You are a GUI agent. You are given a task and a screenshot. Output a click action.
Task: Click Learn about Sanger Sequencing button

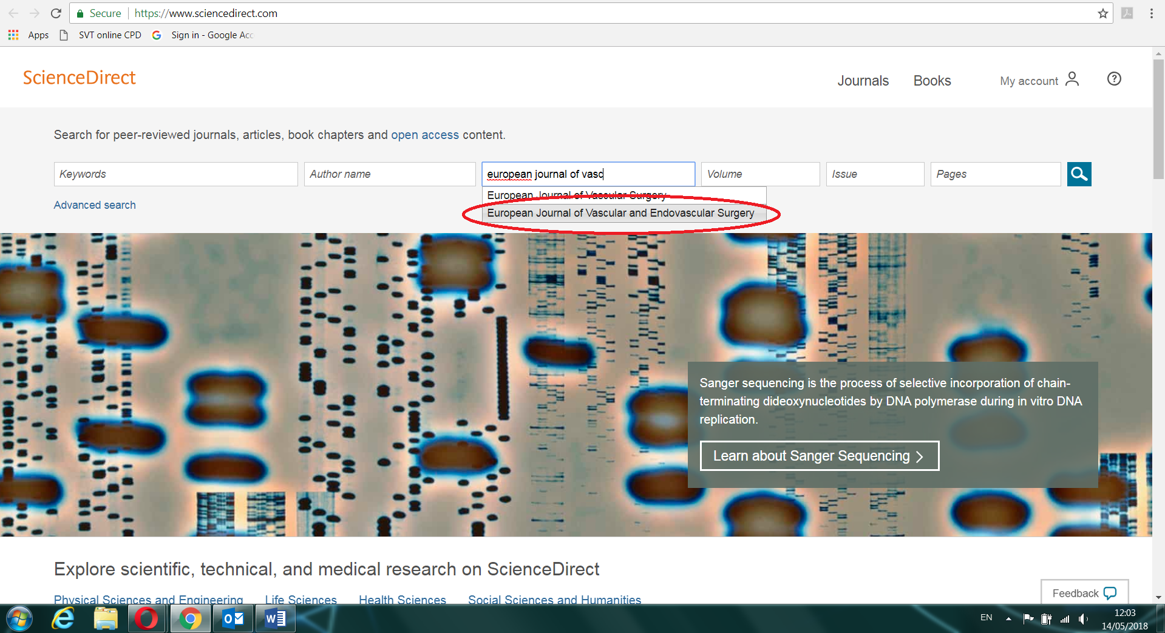pyautogui.click(x=819, y=456)
